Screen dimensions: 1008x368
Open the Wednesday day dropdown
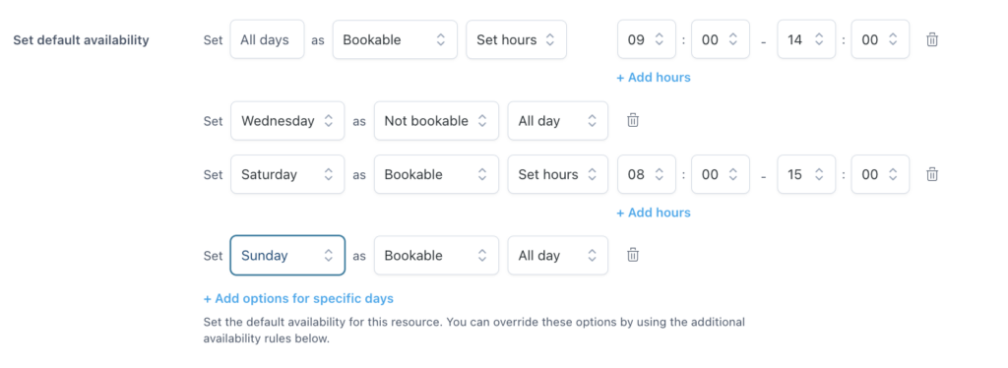(287, 121)
